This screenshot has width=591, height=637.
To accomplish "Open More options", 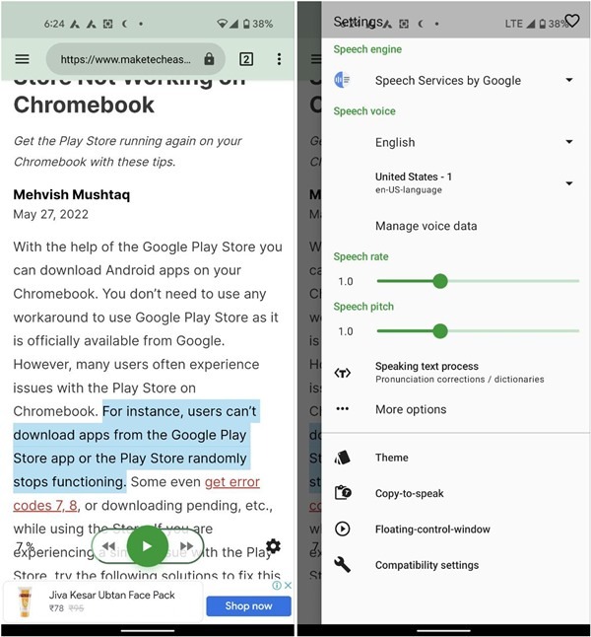I will tap(411, 409).
